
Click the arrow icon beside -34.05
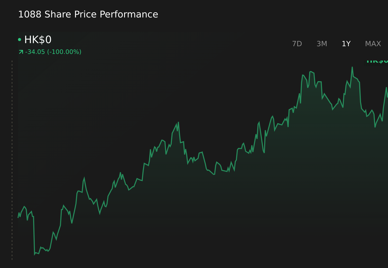[21, 52]
